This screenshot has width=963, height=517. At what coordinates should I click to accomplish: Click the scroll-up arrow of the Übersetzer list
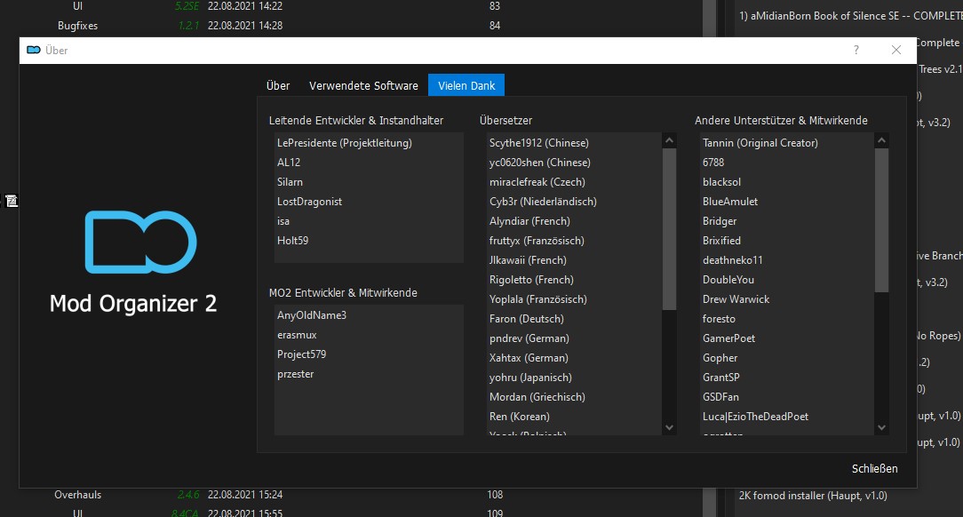click(669, 139)
